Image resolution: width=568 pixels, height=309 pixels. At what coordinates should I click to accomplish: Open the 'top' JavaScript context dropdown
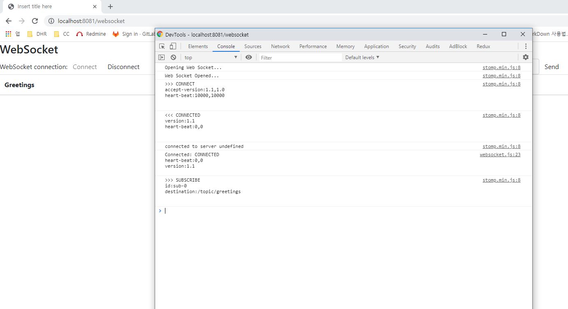pos(211,58)
